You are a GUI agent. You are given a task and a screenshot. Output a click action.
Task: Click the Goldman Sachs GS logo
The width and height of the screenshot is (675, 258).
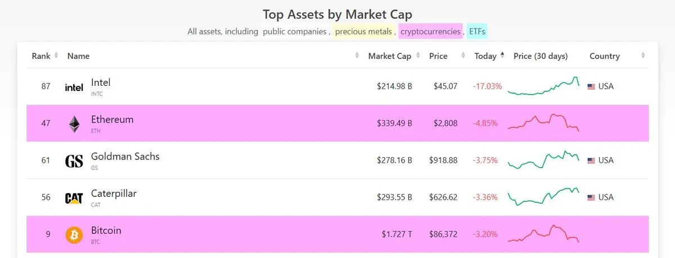pyautogui.click(x=74, y=161)
